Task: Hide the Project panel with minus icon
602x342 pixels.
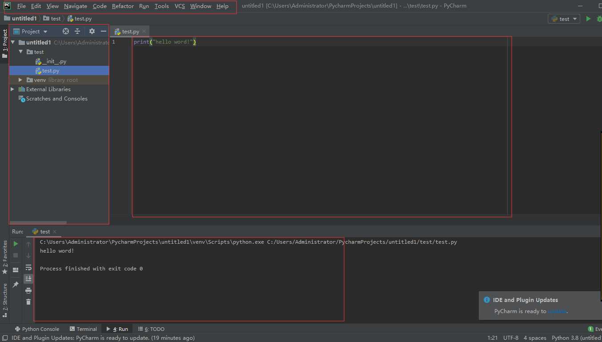Action: tap(104, 31)
